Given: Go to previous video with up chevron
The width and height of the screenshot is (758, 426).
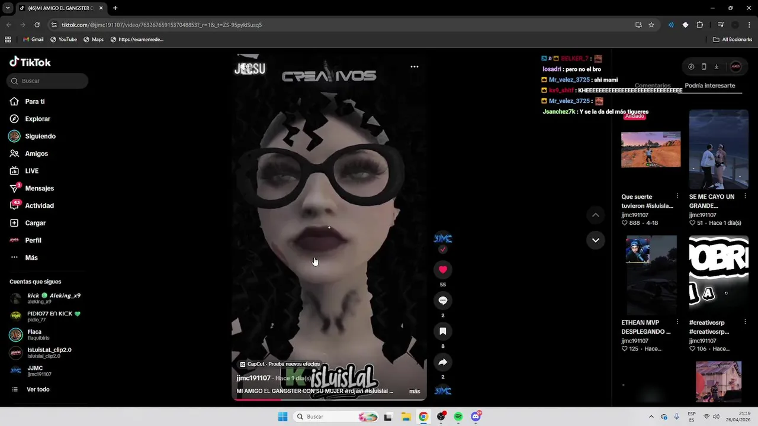Looking at the screenshot, I should [x=596, y=215].
